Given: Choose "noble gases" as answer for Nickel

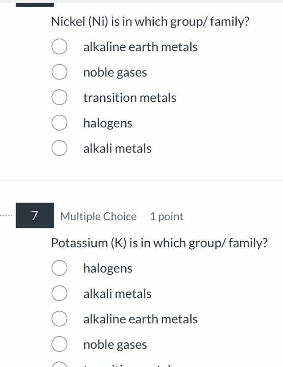Looking at the screenshot, I should click(x=59, y=72).
